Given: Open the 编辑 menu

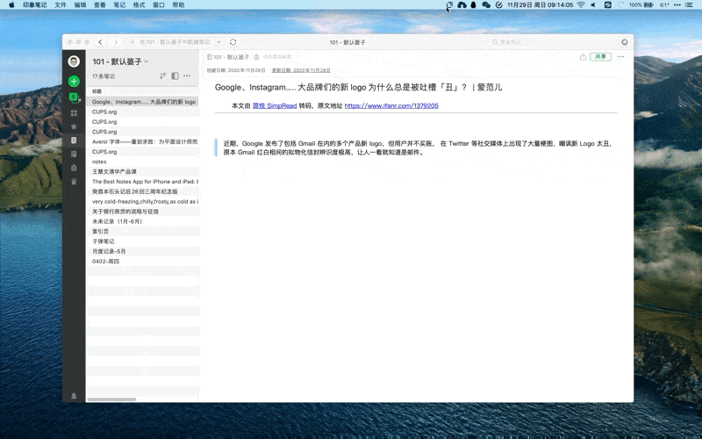Looking at the screenshot, I should tap(80, 5).
